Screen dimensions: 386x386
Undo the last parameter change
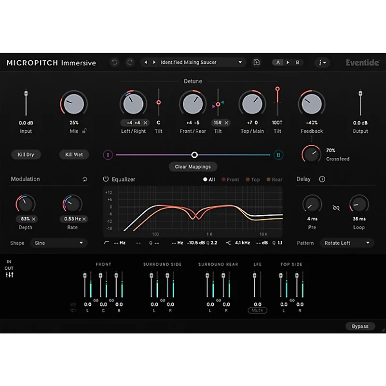click(x=114, y=62)
